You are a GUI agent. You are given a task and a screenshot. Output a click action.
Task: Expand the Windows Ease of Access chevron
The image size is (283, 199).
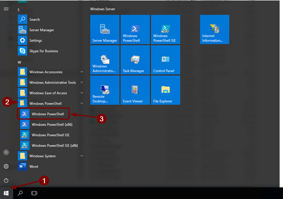pyautogui.click(x=82, y=93)
